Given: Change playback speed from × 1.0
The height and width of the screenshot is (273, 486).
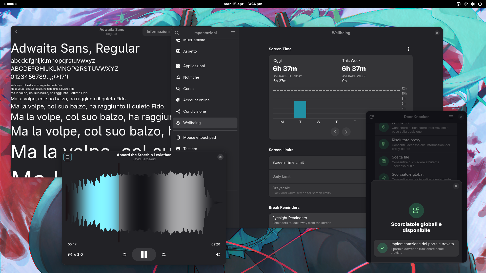Looking at the screenshot, I should tap(75, 255).
